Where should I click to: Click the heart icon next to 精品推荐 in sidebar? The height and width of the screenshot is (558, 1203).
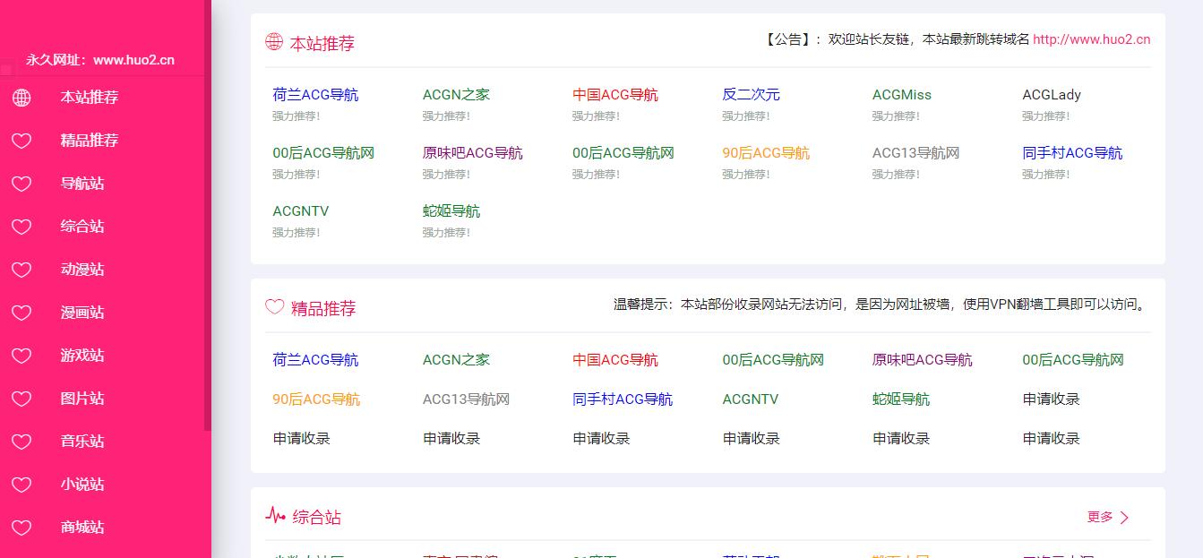click(x=21, y=141)
